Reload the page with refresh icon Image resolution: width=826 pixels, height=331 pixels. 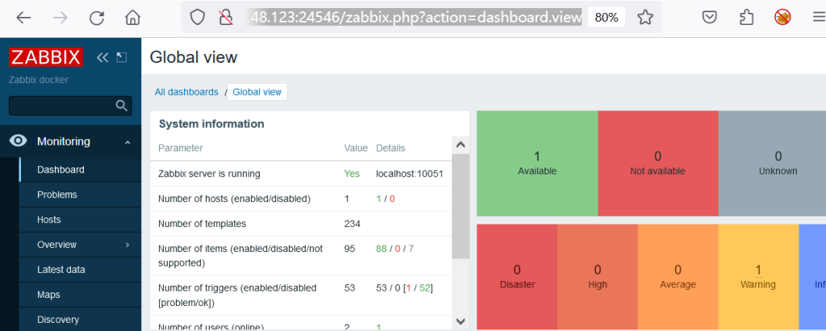tap(97, 18)
